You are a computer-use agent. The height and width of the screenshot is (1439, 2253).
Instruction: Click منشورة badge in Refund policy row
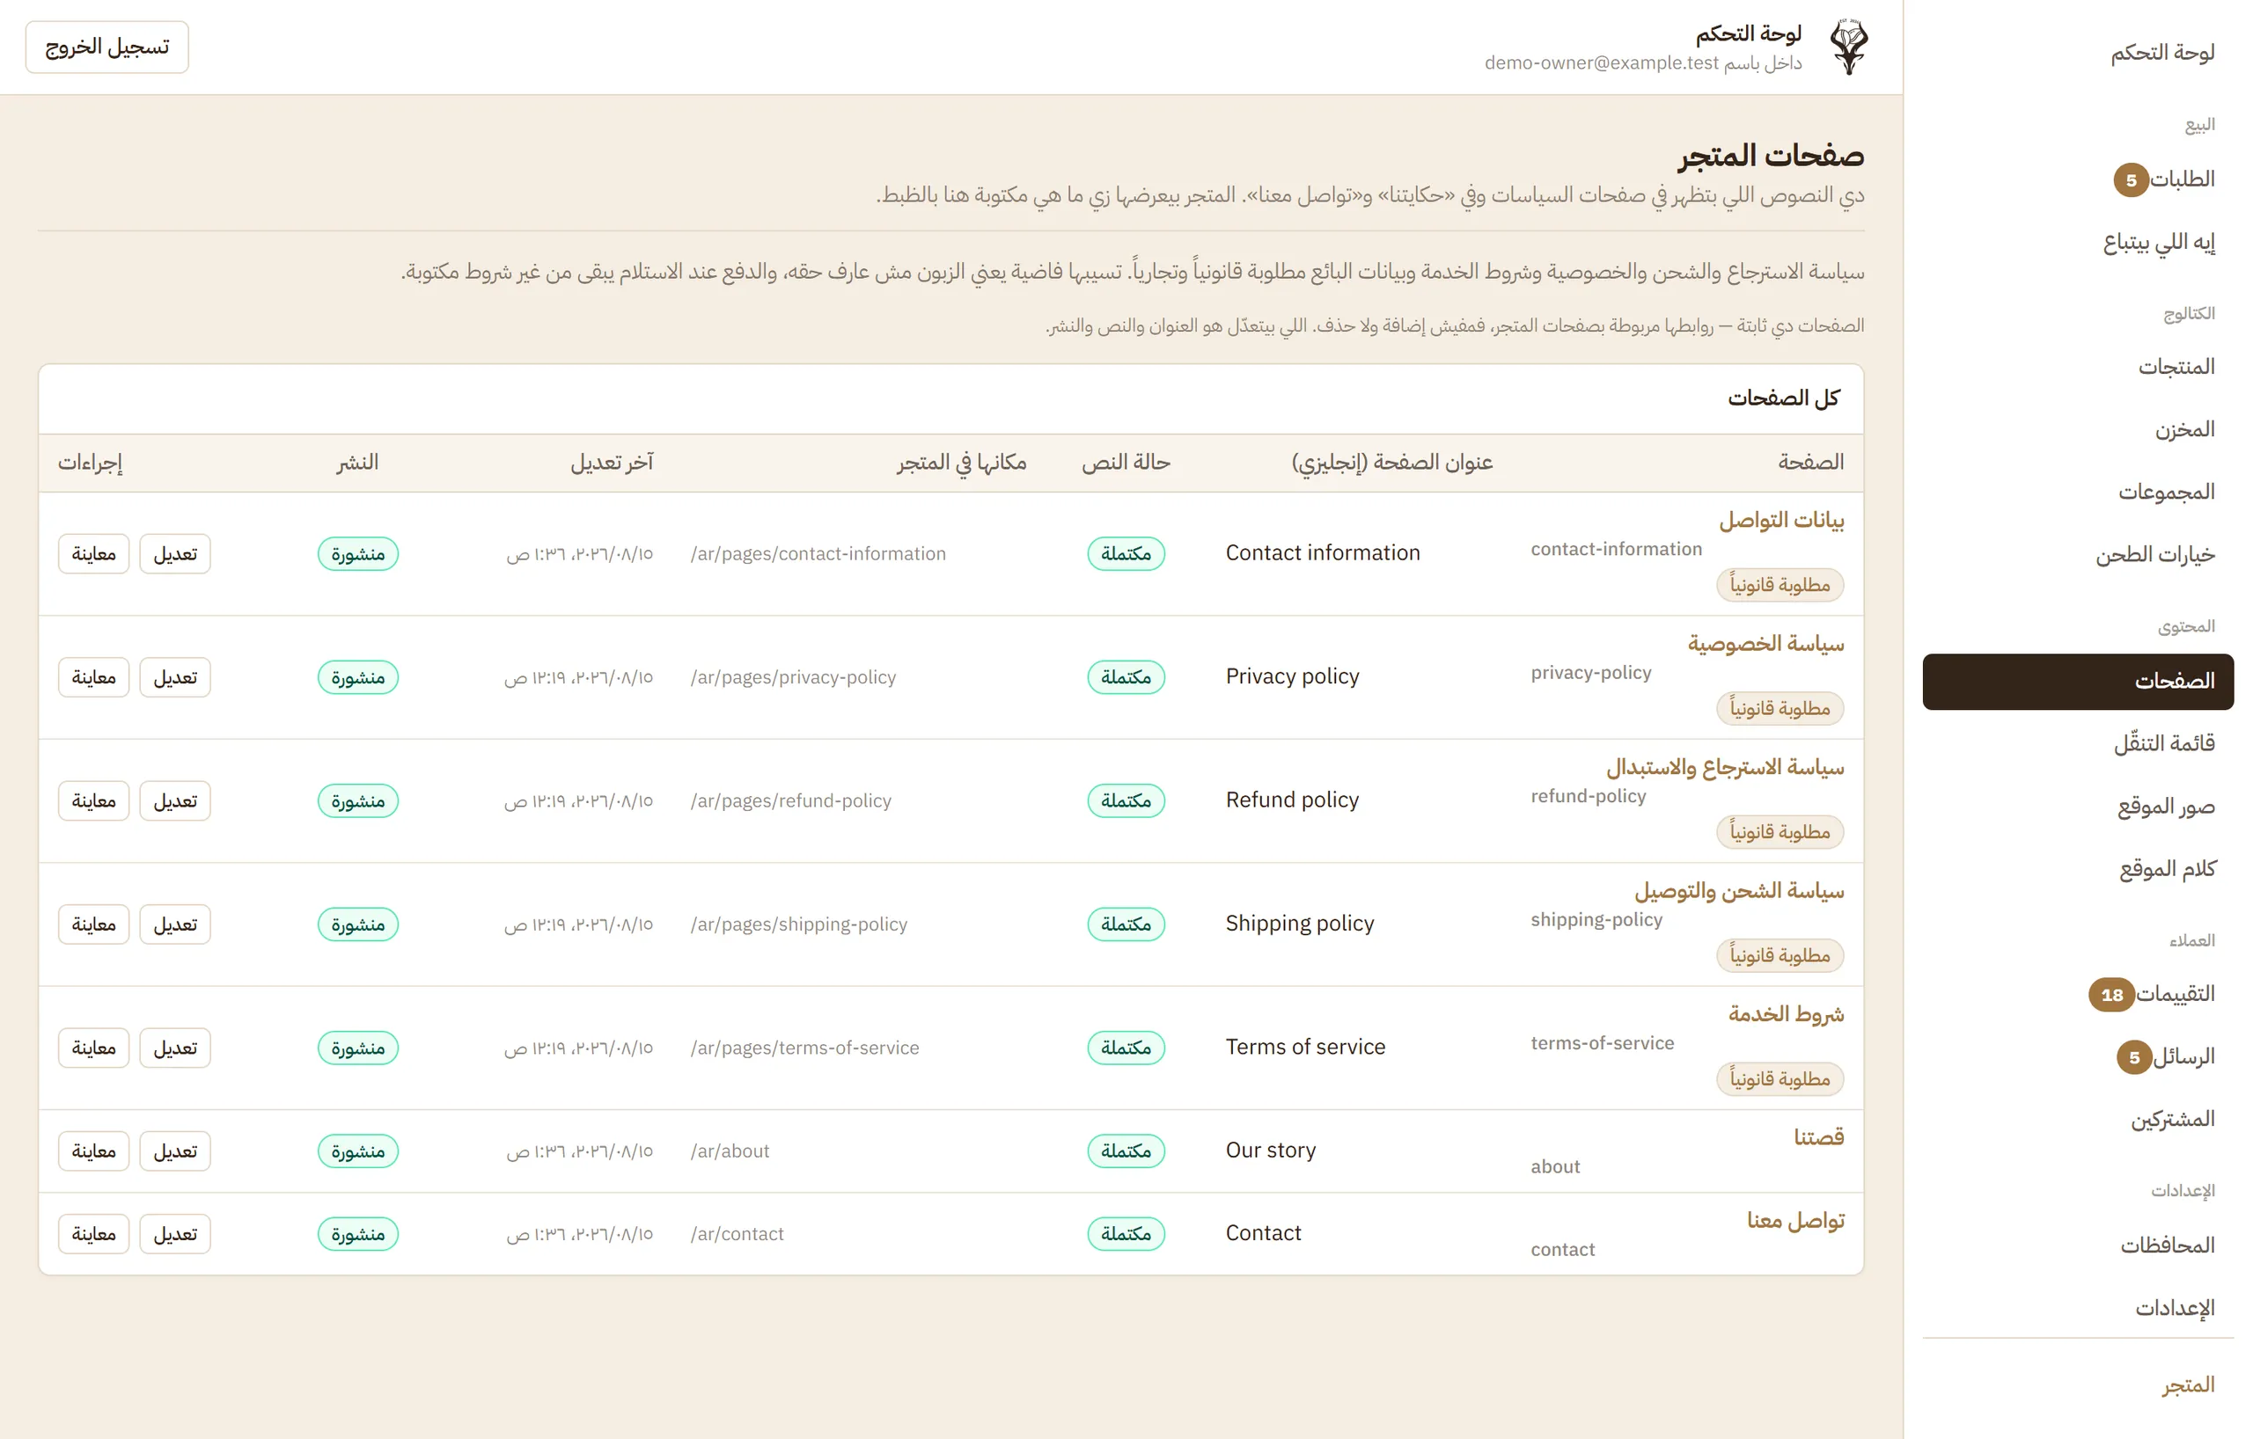(x=357, y=801)
